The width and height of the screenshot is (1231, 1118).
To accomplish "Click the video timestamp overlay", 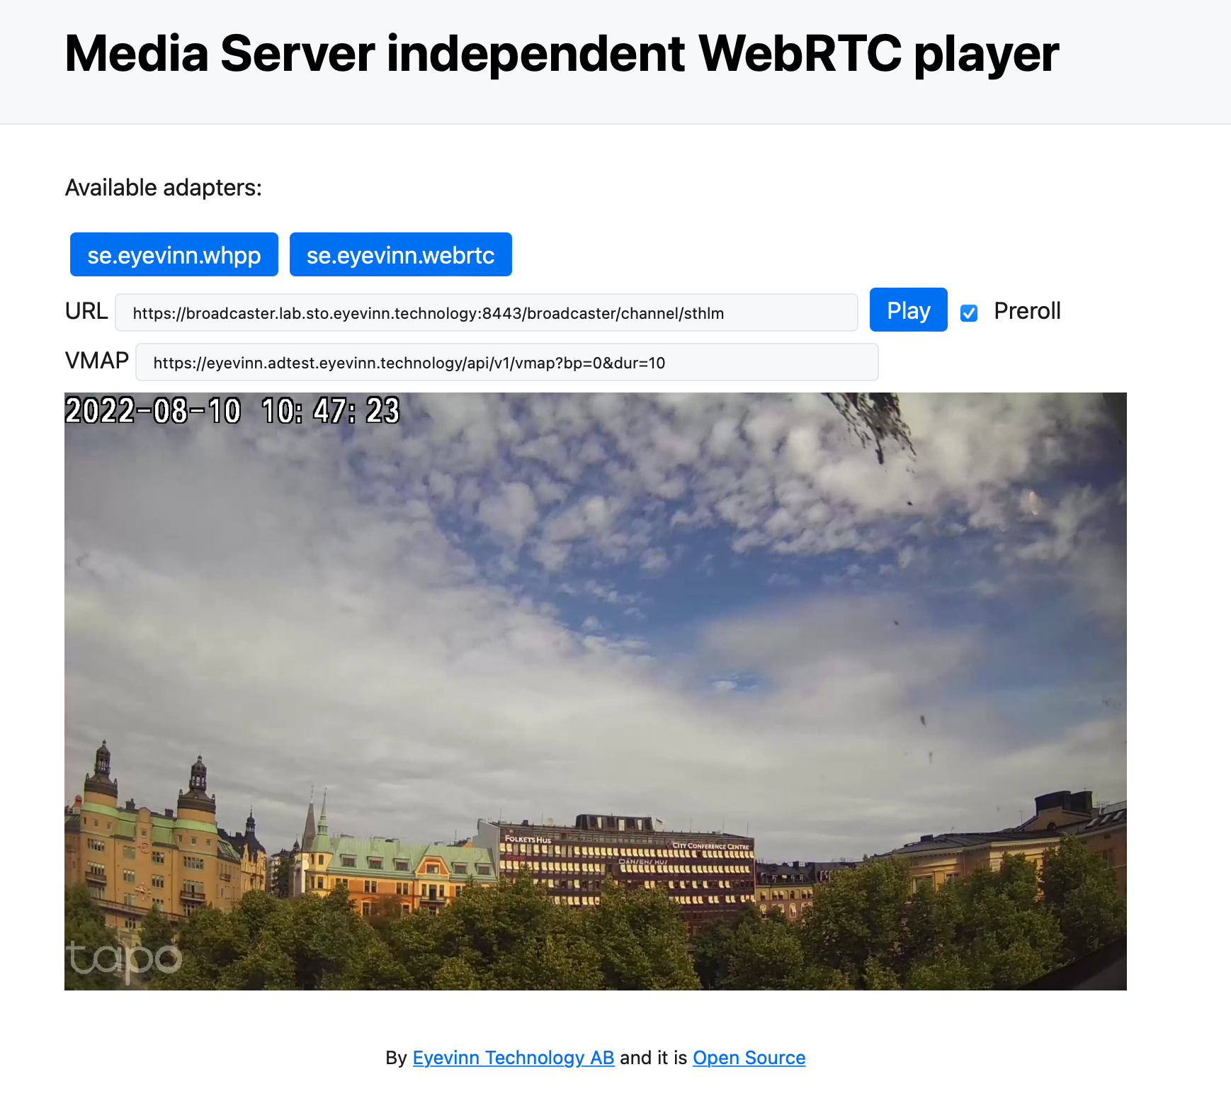I will (x=233, y=411).
